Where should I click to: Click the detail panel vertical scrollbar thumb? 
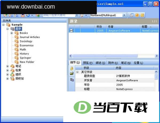point(156,77)
